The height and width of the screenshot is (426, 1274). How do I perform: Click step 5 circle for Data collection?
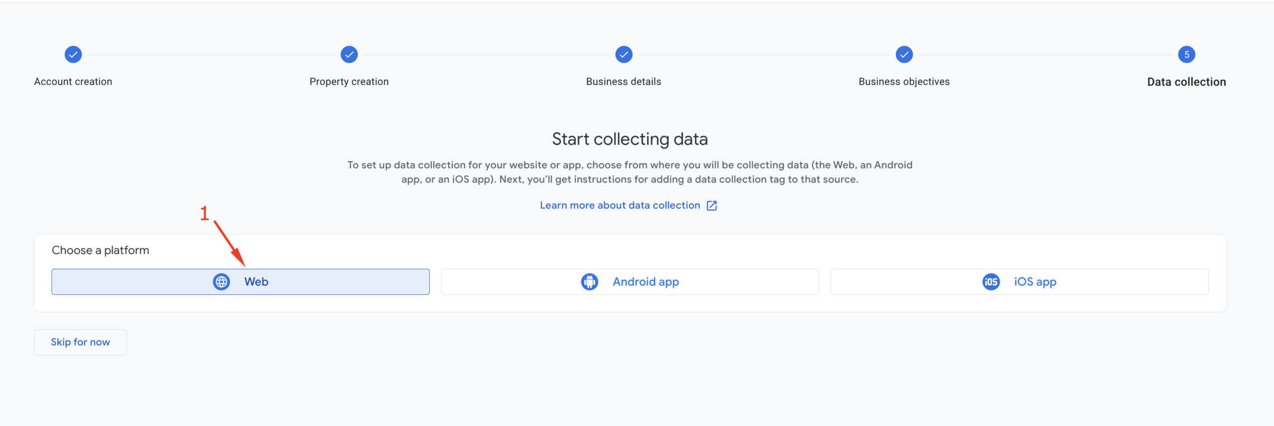tap(1187, 55)
